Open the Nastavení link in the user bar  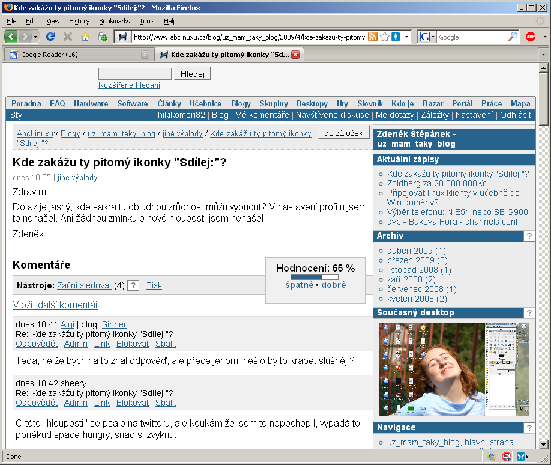tap(474, 115)
